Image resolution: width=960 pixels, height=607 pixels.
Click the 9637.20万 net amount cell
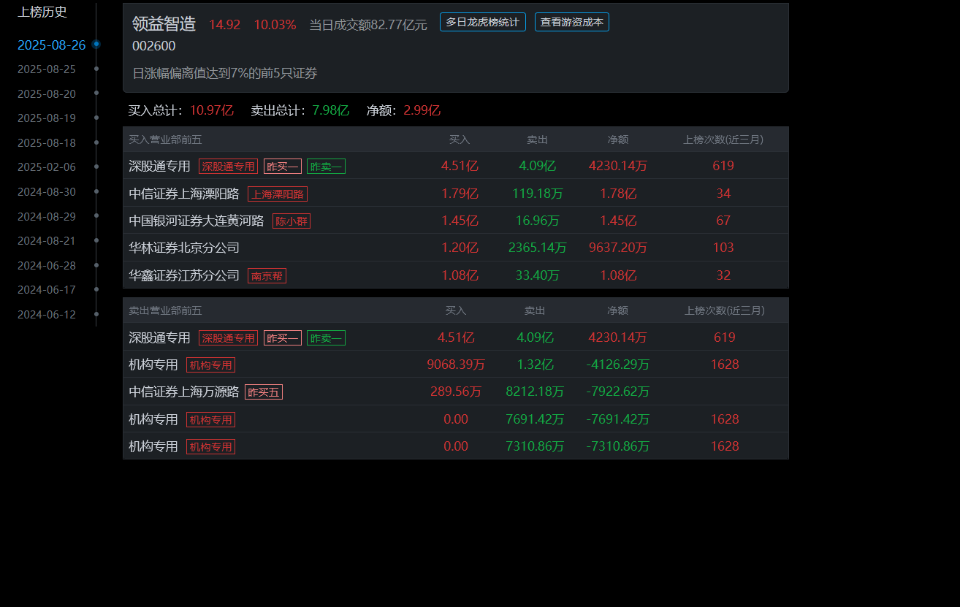click(618, 248)
